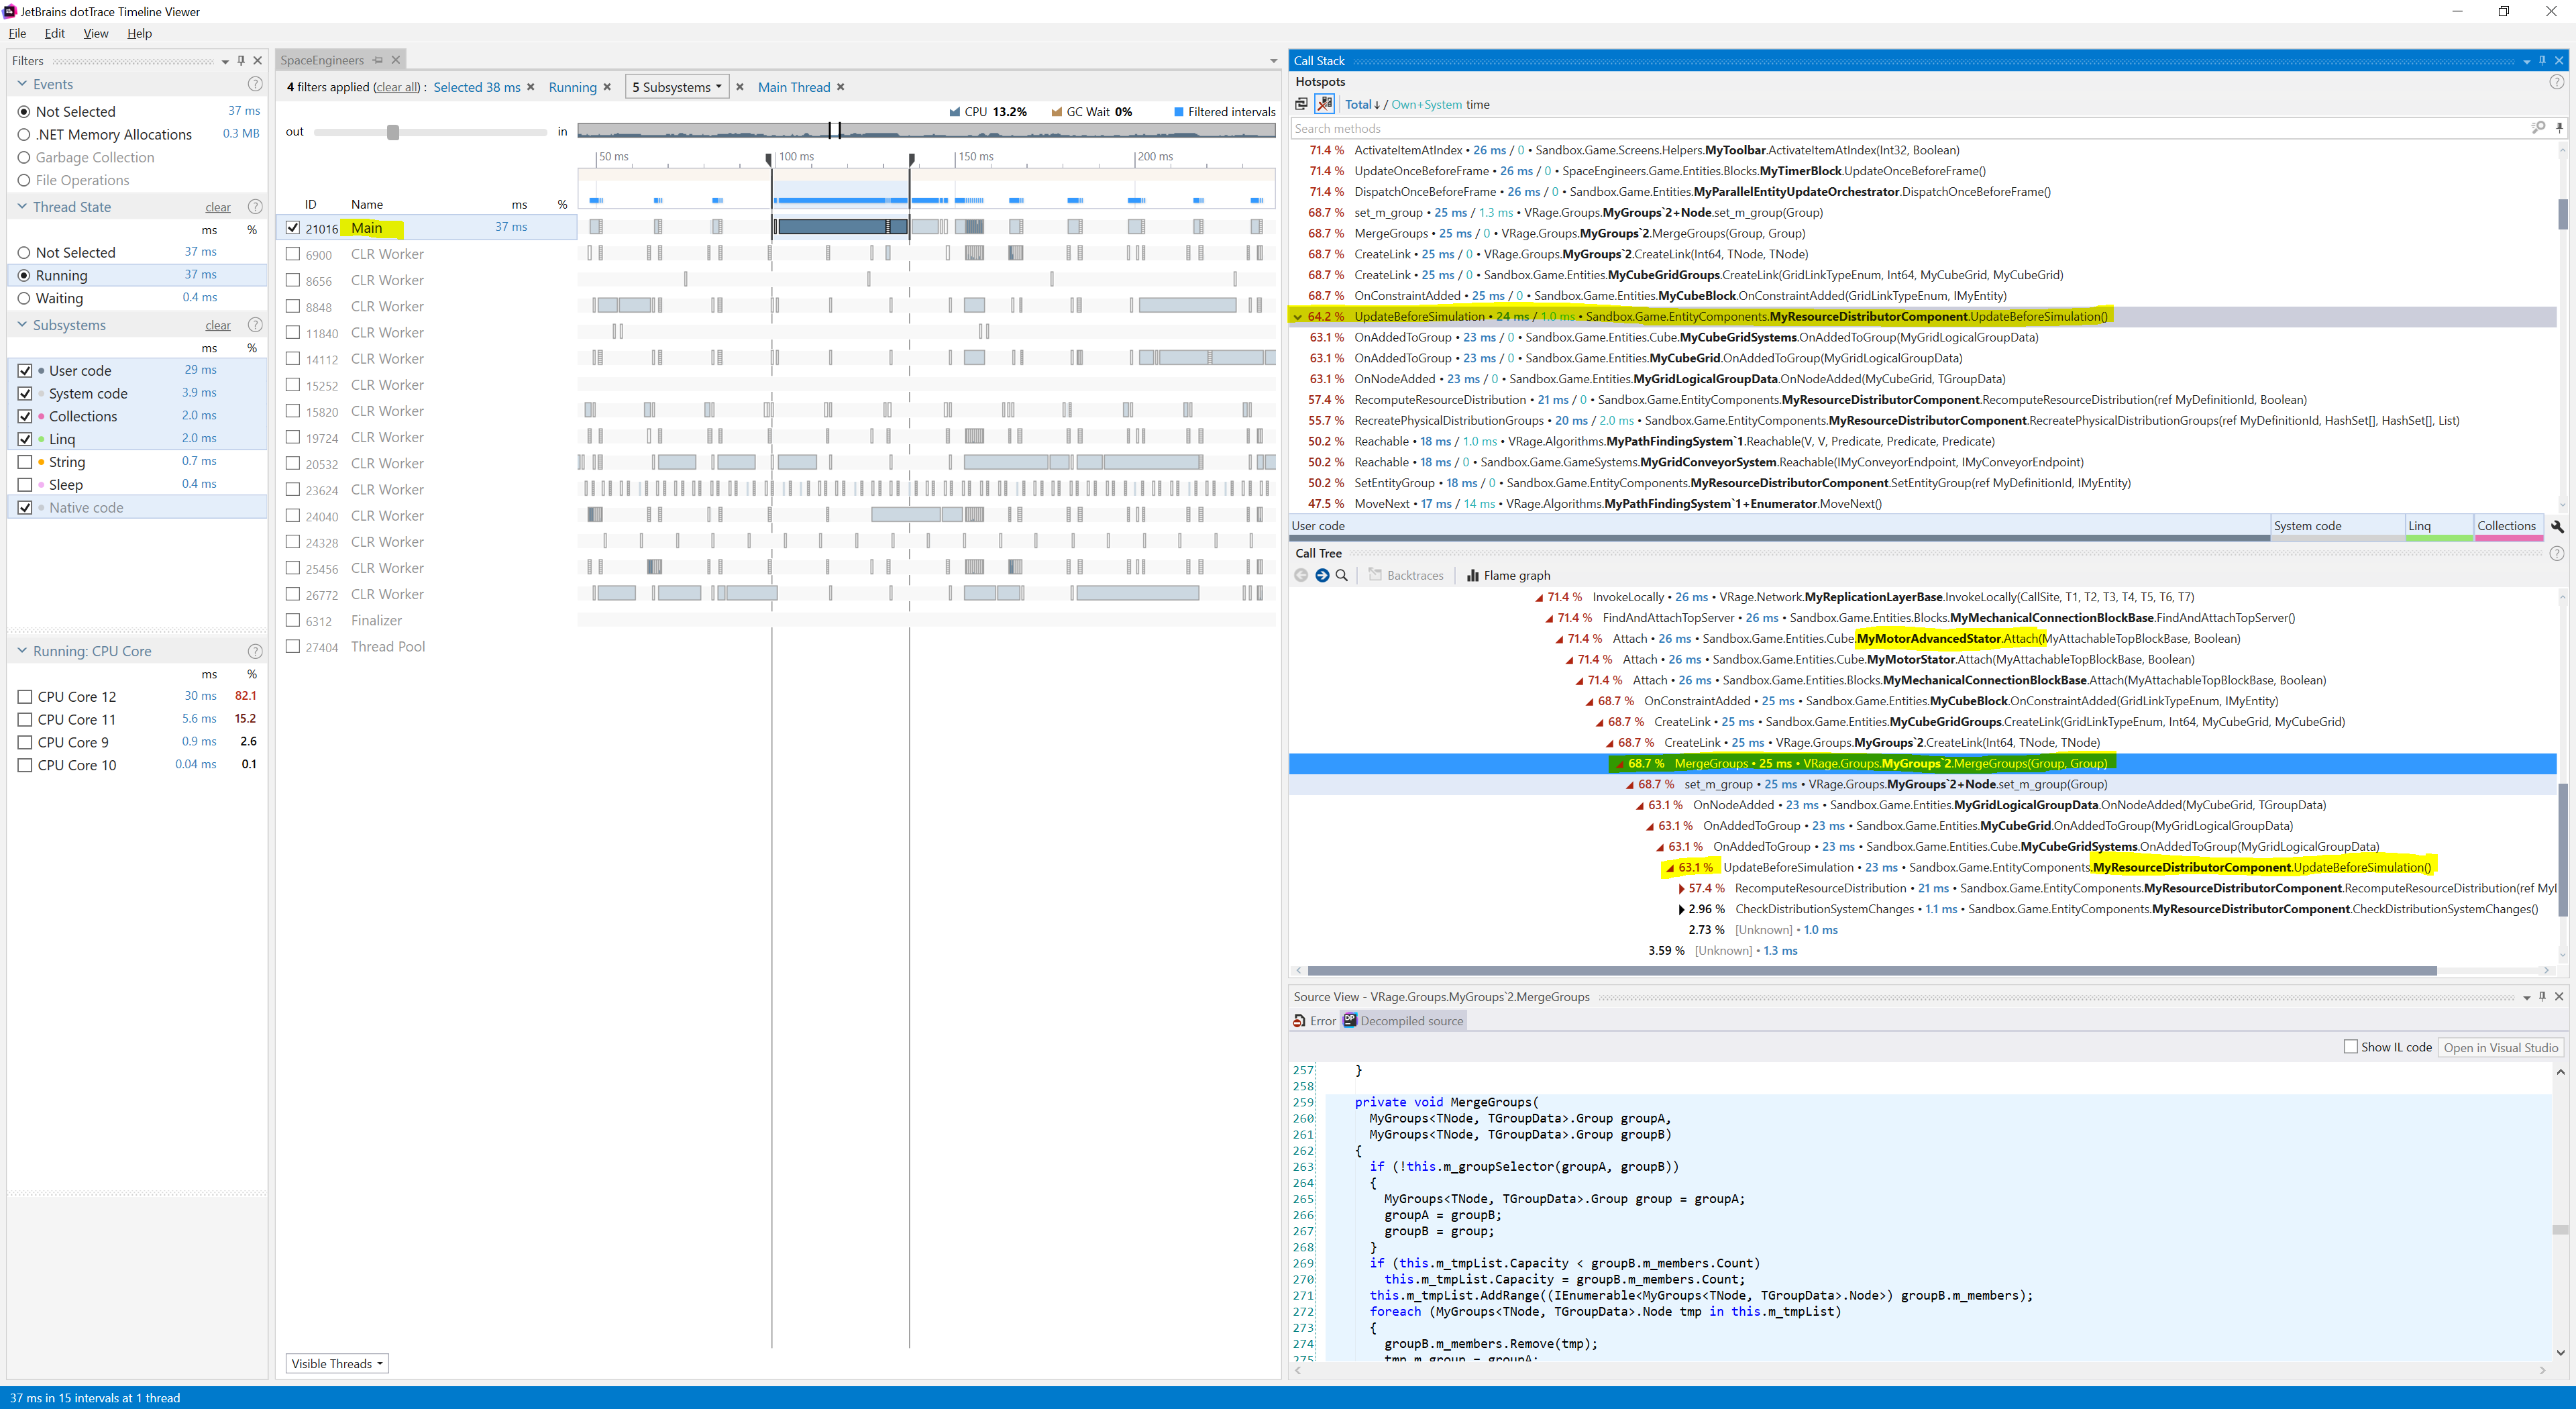Check the CPU Core 12 checkbox

[25, 697]
